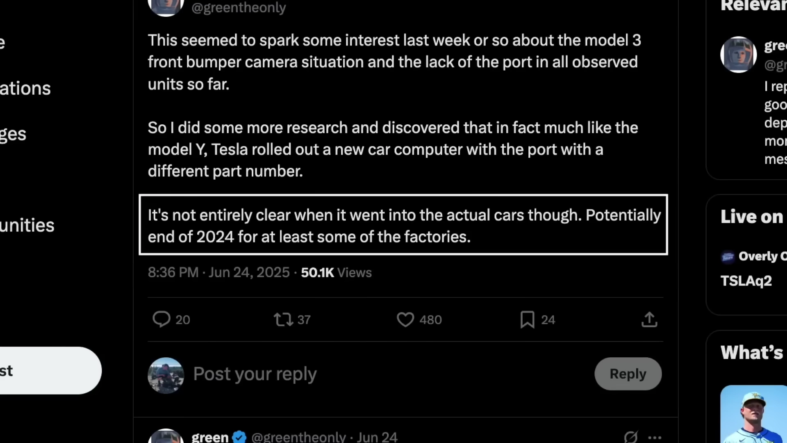
Task: Open the profile picture in the Relevant panel
Action: pyautogui.click(x=738, y=55)
